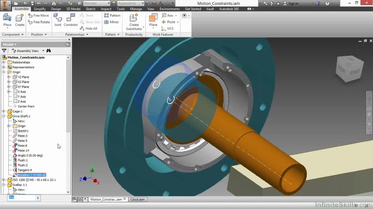Open Create Substitutes tool
This screenshot has width=373, height=209.
(x=134, y=22)
